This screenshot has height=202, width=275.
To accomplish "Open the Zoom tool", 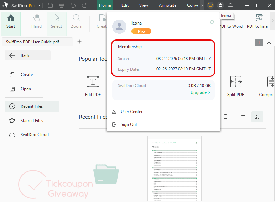I will (77, 22).
